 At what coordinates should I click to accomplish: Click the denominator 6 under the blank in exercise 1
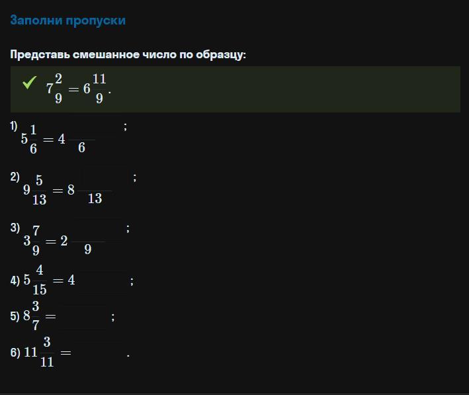[x=81, y=148]
